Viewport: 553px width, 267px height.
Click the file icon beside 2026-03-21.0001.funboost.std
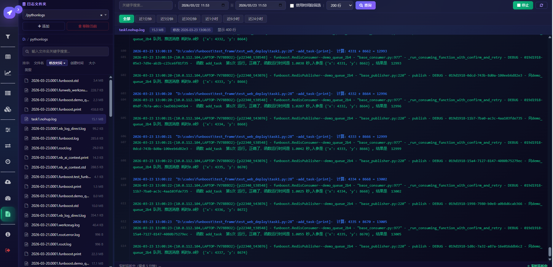point(26,206)
